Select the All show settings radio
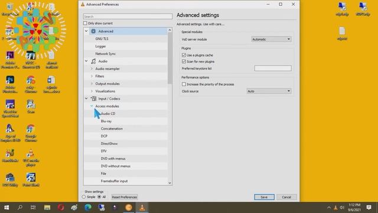 point(99,197)
